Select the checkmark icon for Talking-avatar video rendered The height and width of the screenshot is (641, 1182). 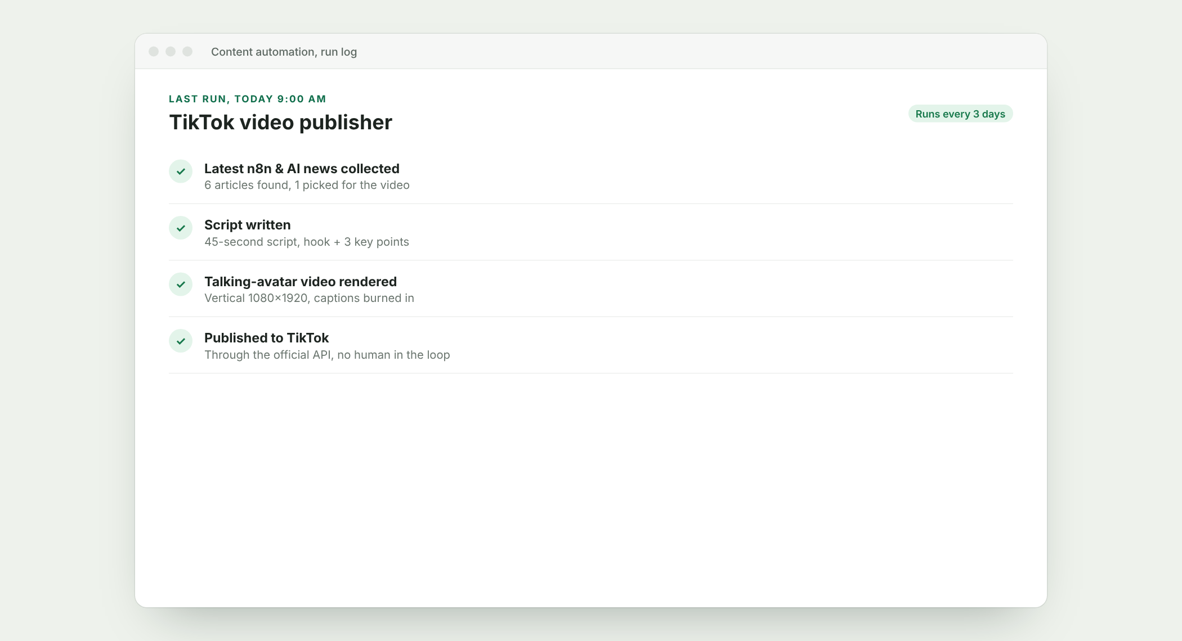pos(181,285)
